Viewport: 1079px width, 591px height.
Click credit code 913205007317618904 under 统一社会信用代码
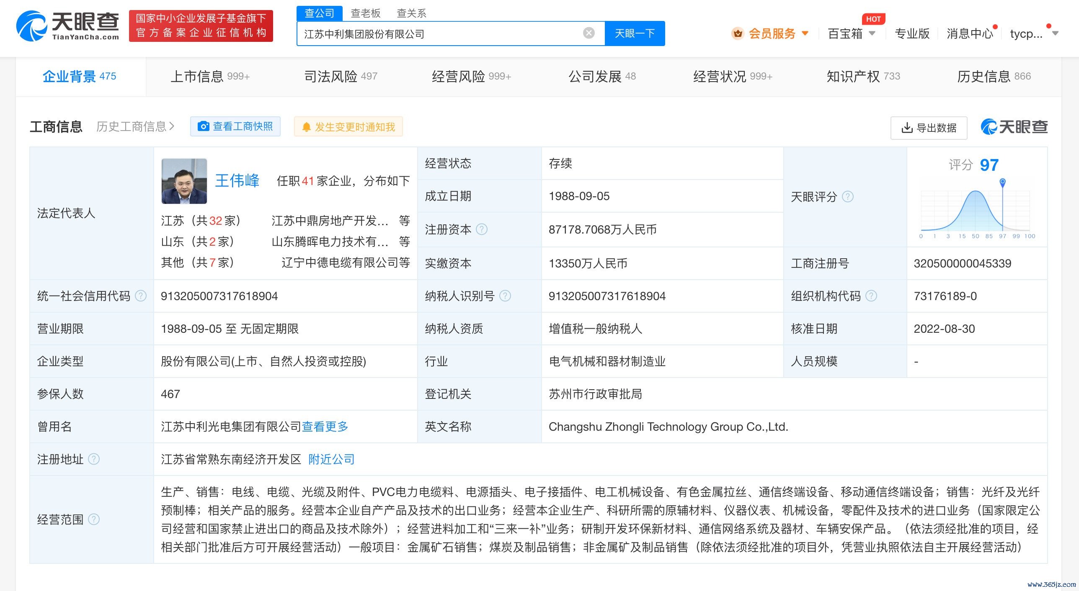pos(219,296)
